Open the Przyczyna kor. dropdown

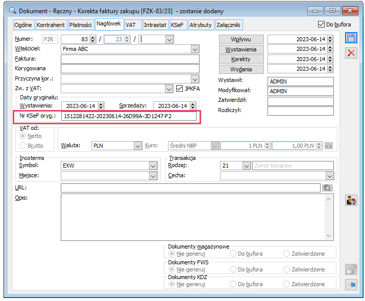coord(195,79)
